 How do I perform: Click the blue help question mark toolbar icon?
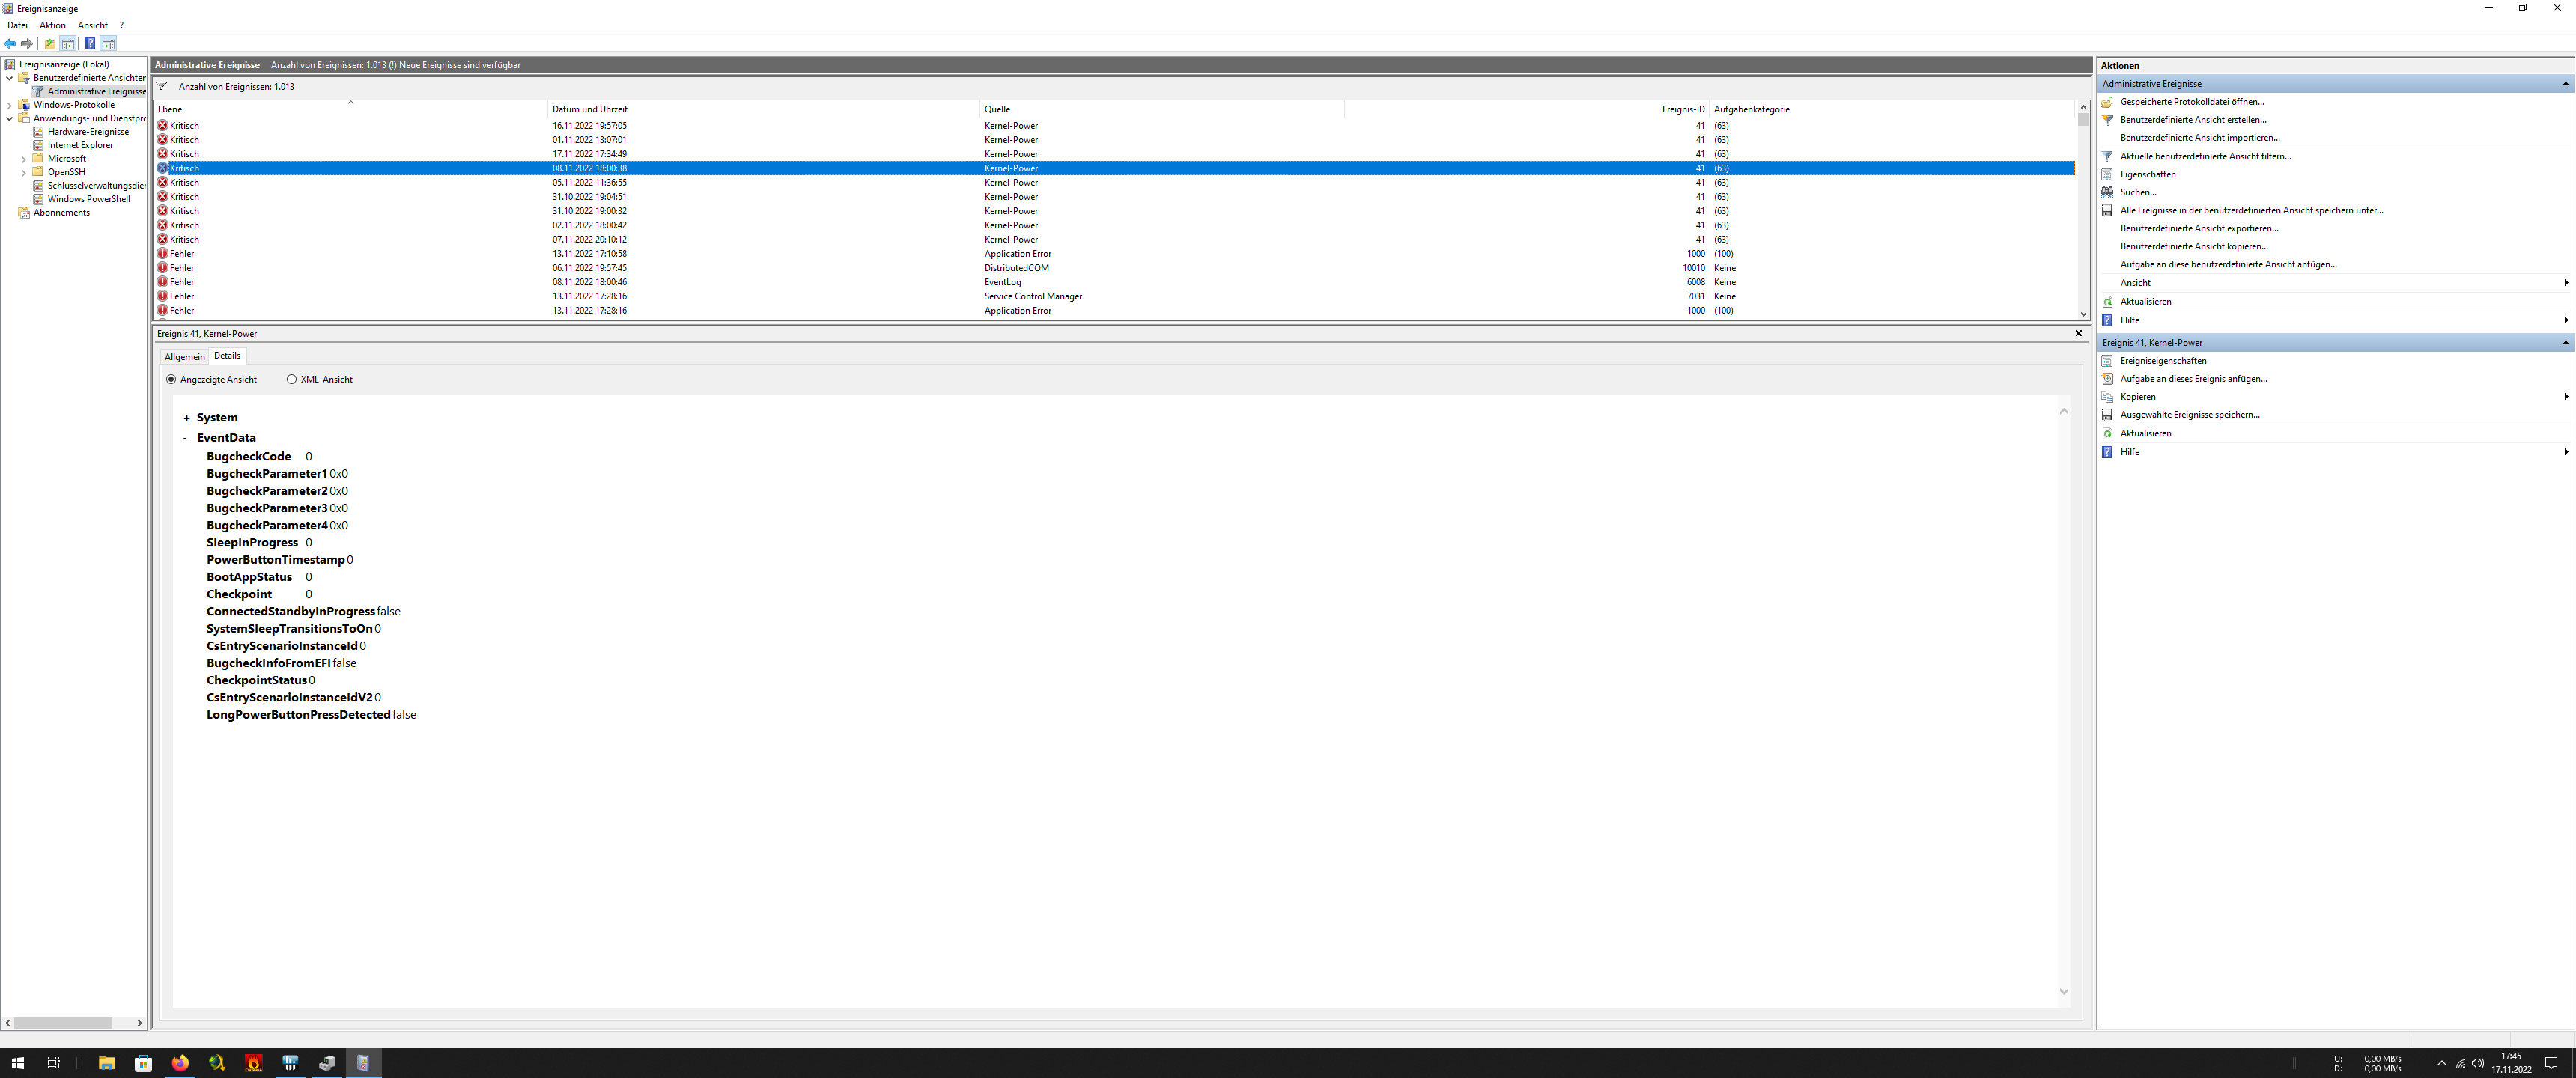[90, 44]
